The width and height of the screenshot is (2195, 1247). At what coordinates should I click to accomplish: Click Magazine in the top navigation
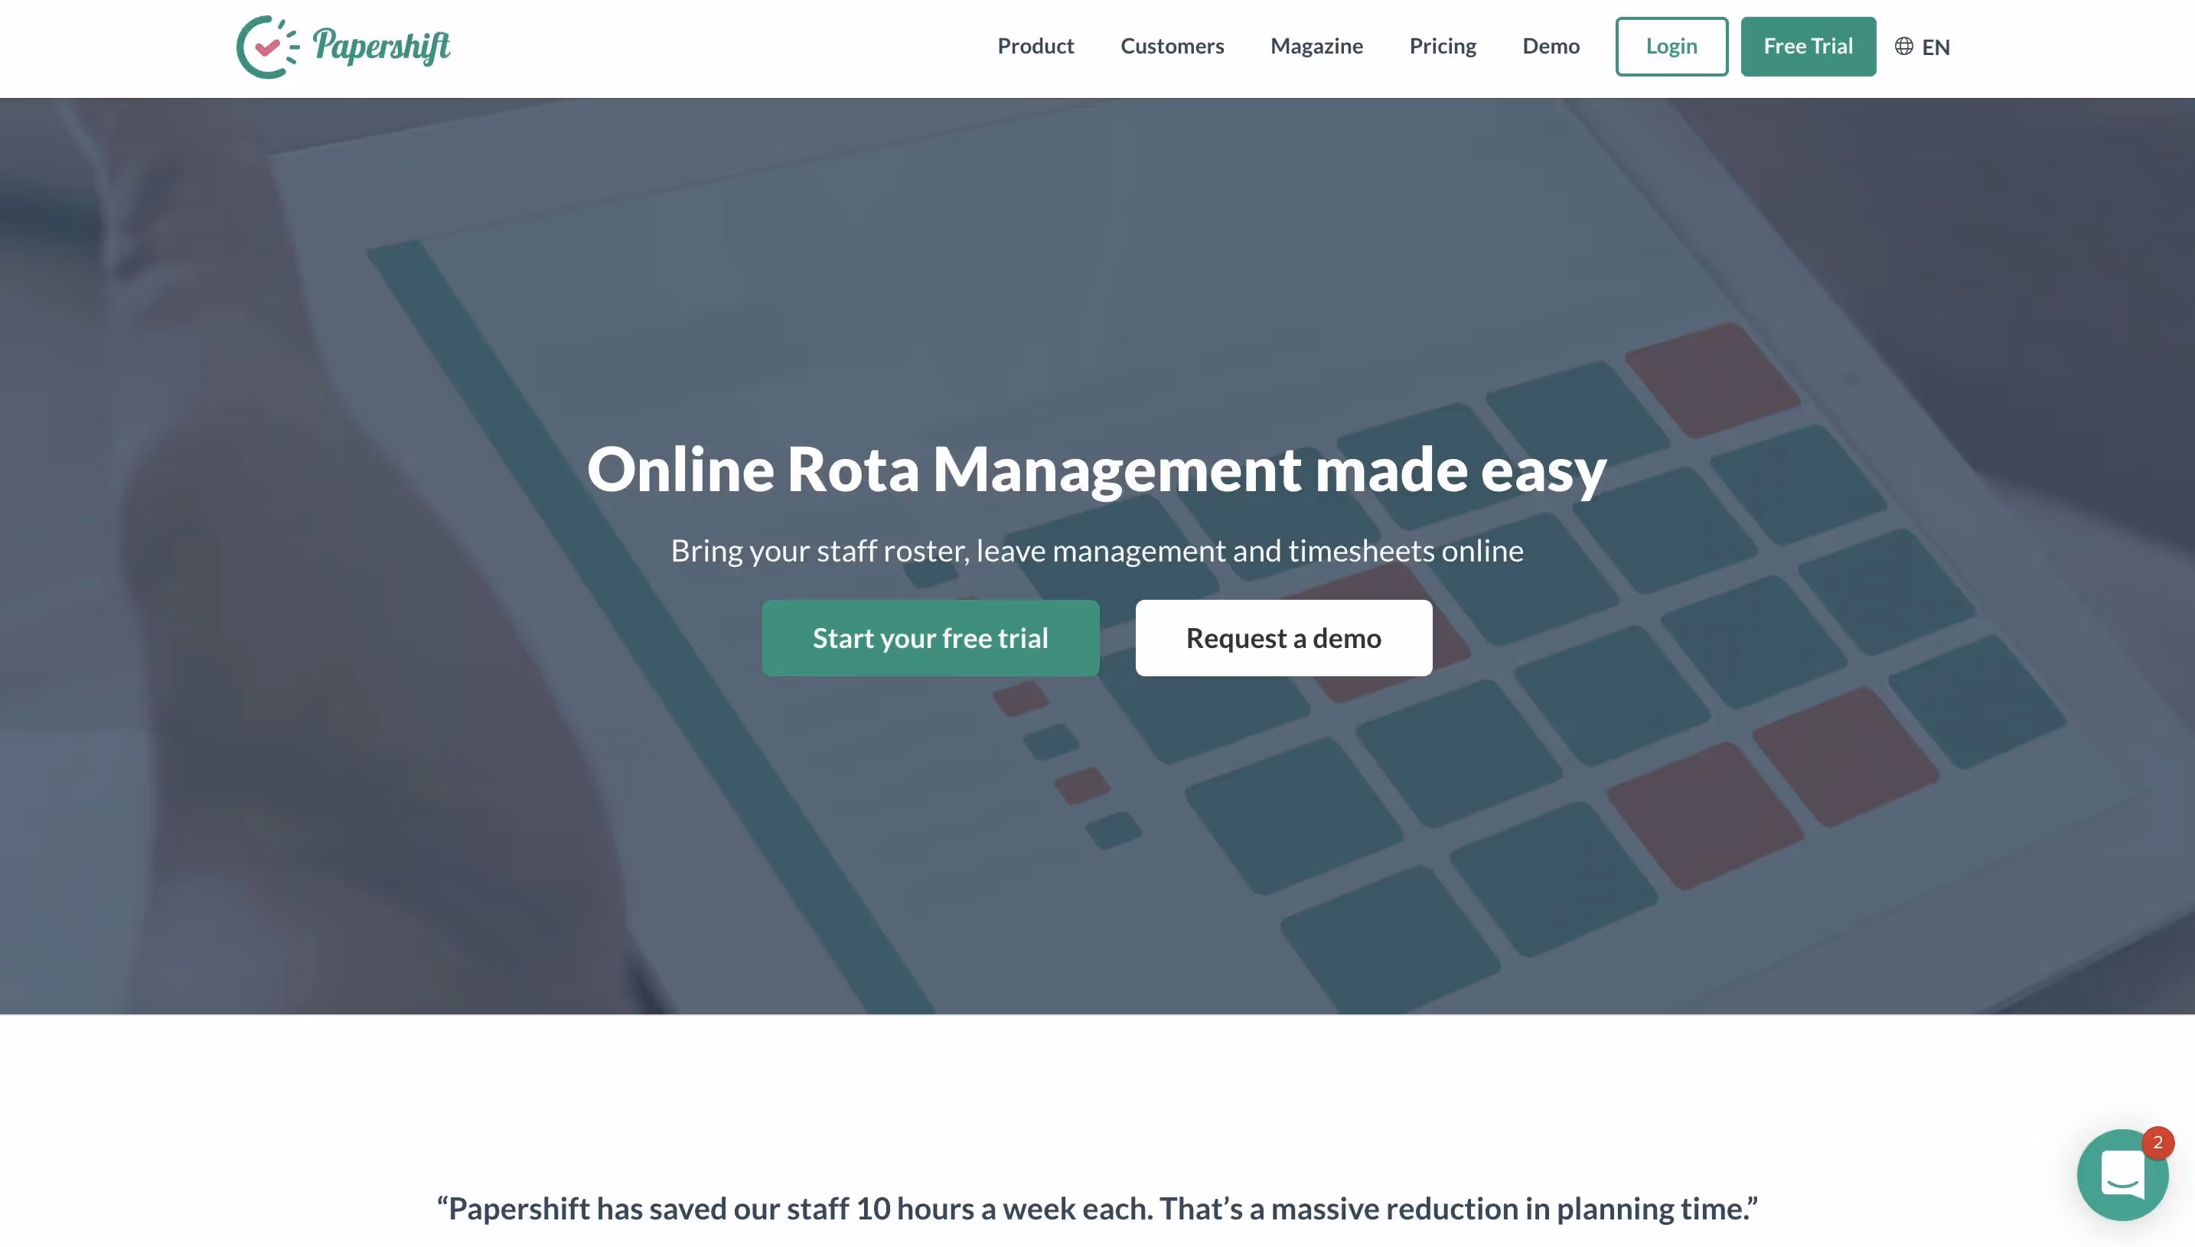click(1317, 45)
